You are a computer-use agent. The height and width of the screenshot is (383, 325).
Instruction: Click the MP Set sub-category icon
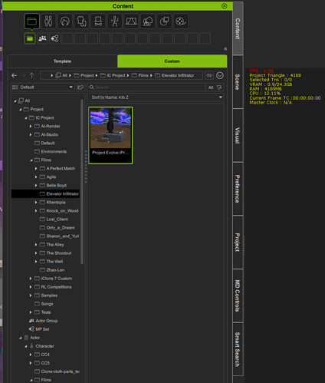54,38
